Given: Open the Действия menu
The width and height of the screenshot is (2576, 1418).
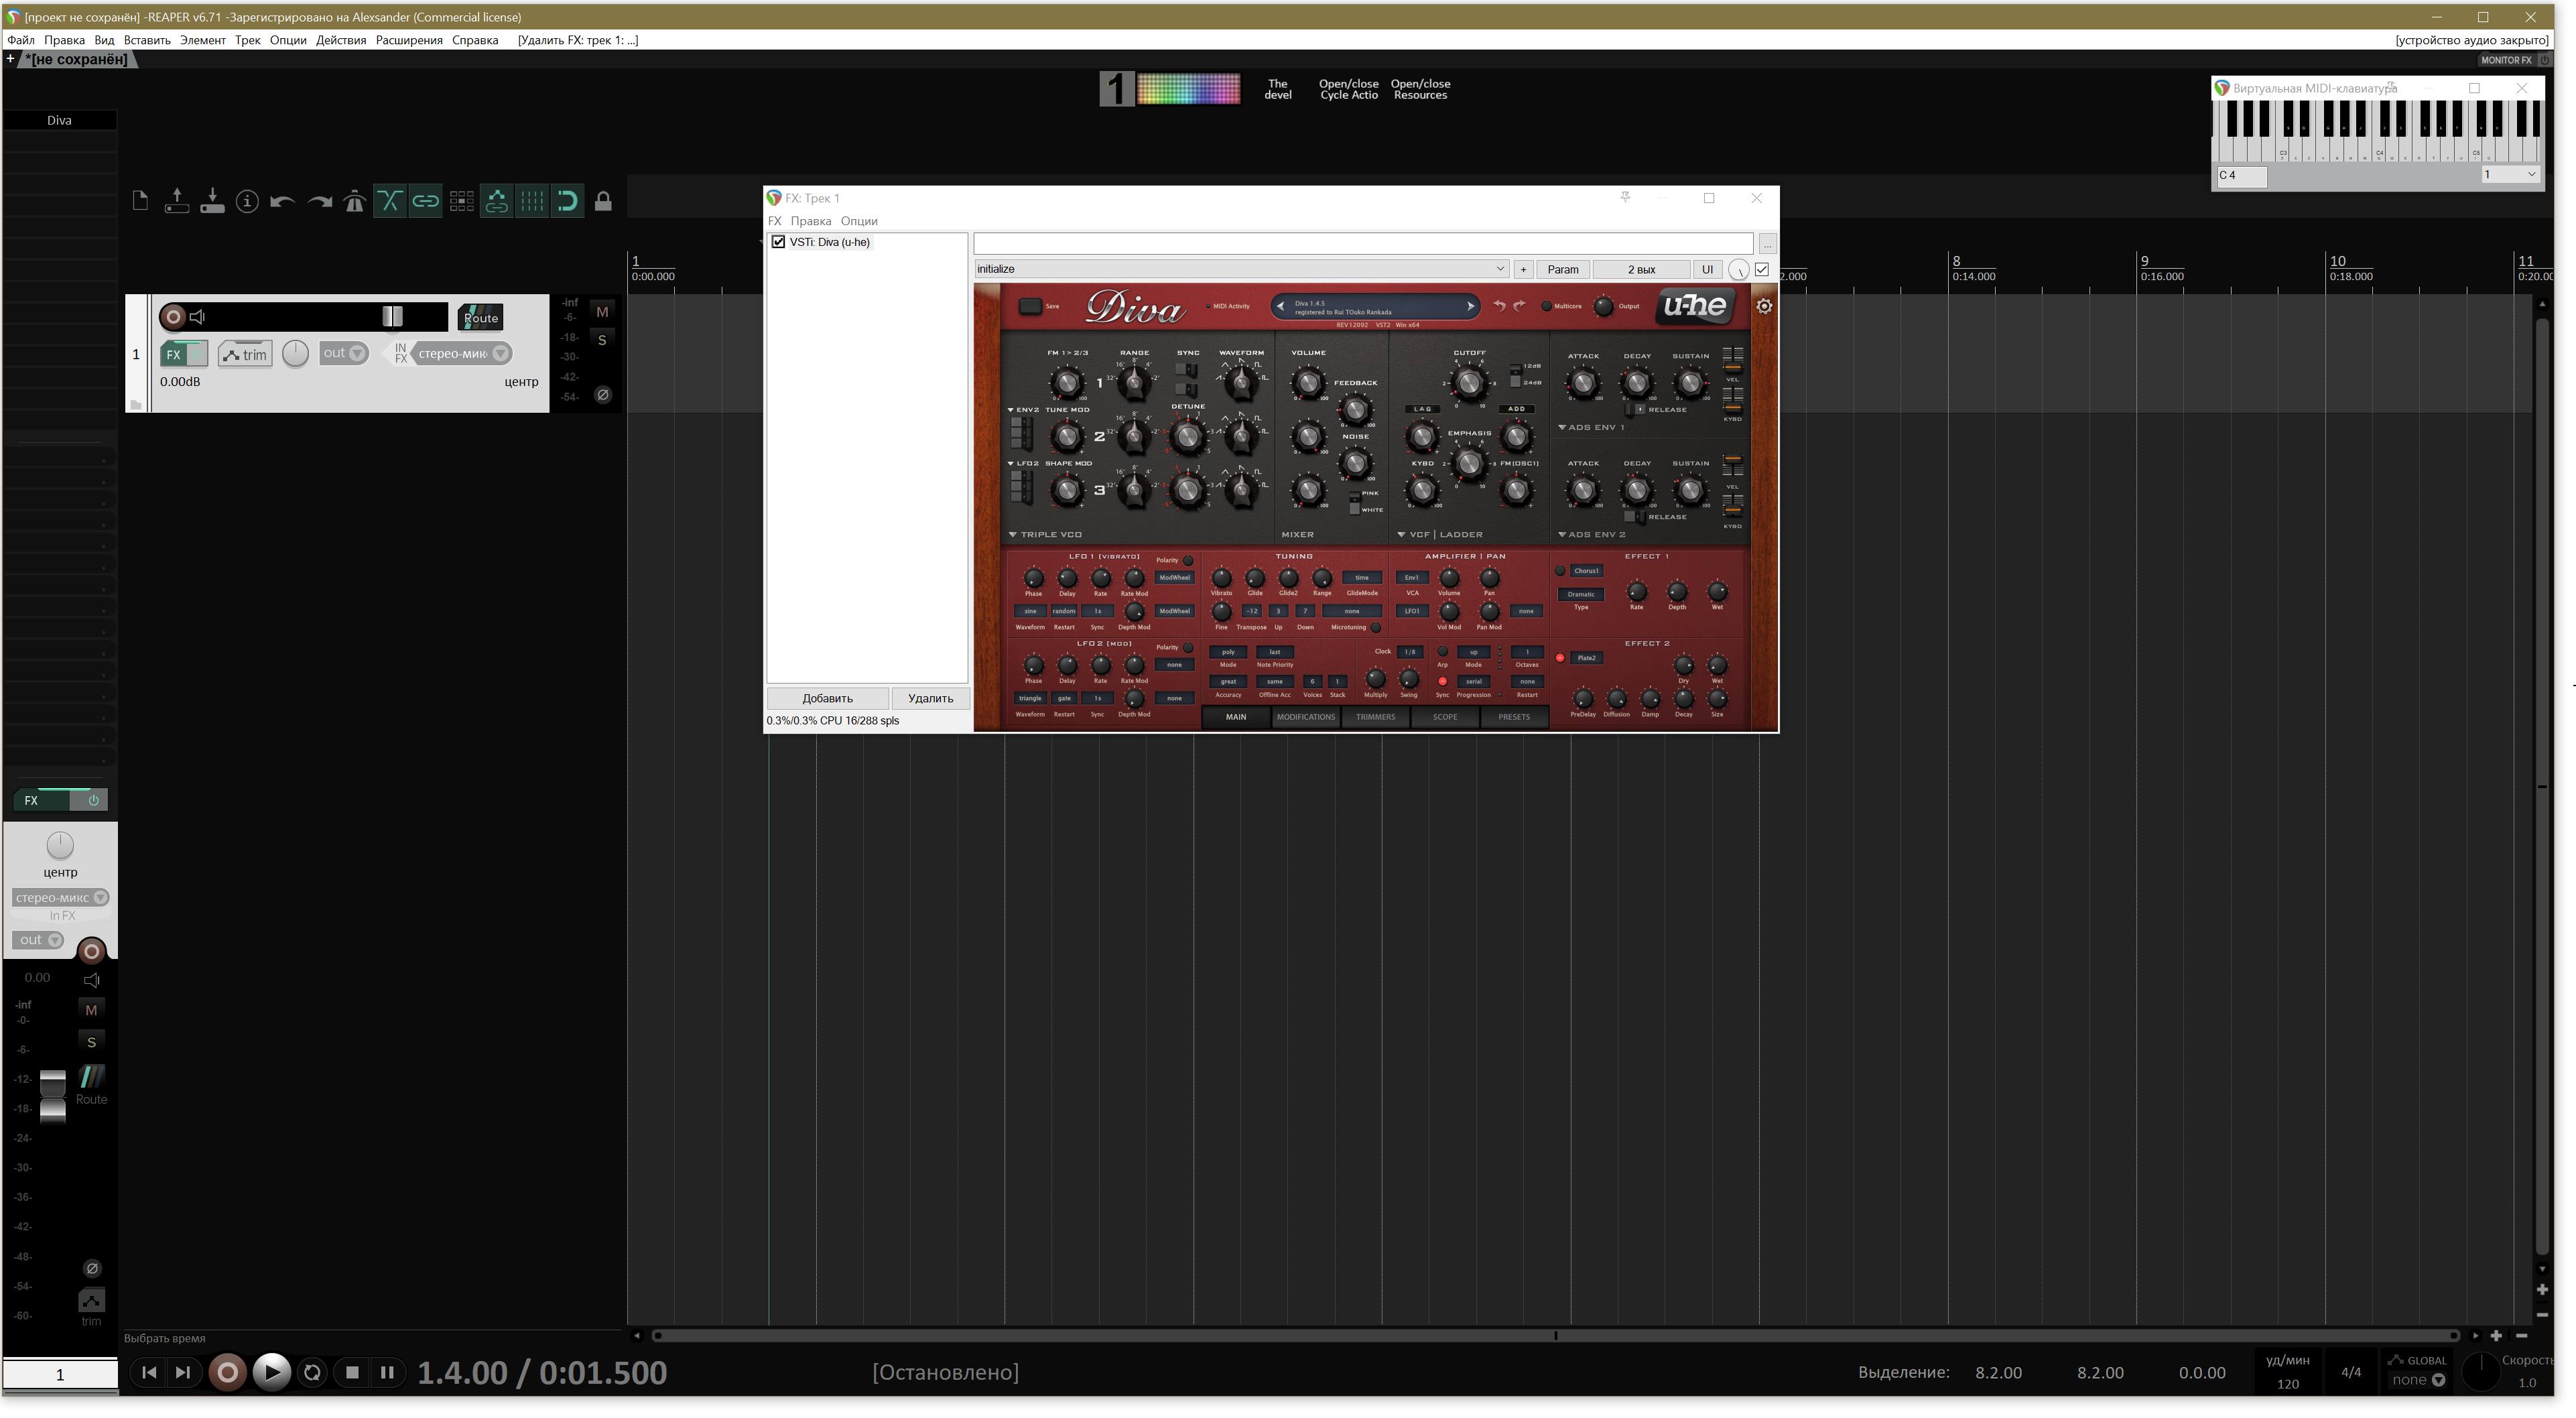Looking at the screenshot, I should [341, 40].
